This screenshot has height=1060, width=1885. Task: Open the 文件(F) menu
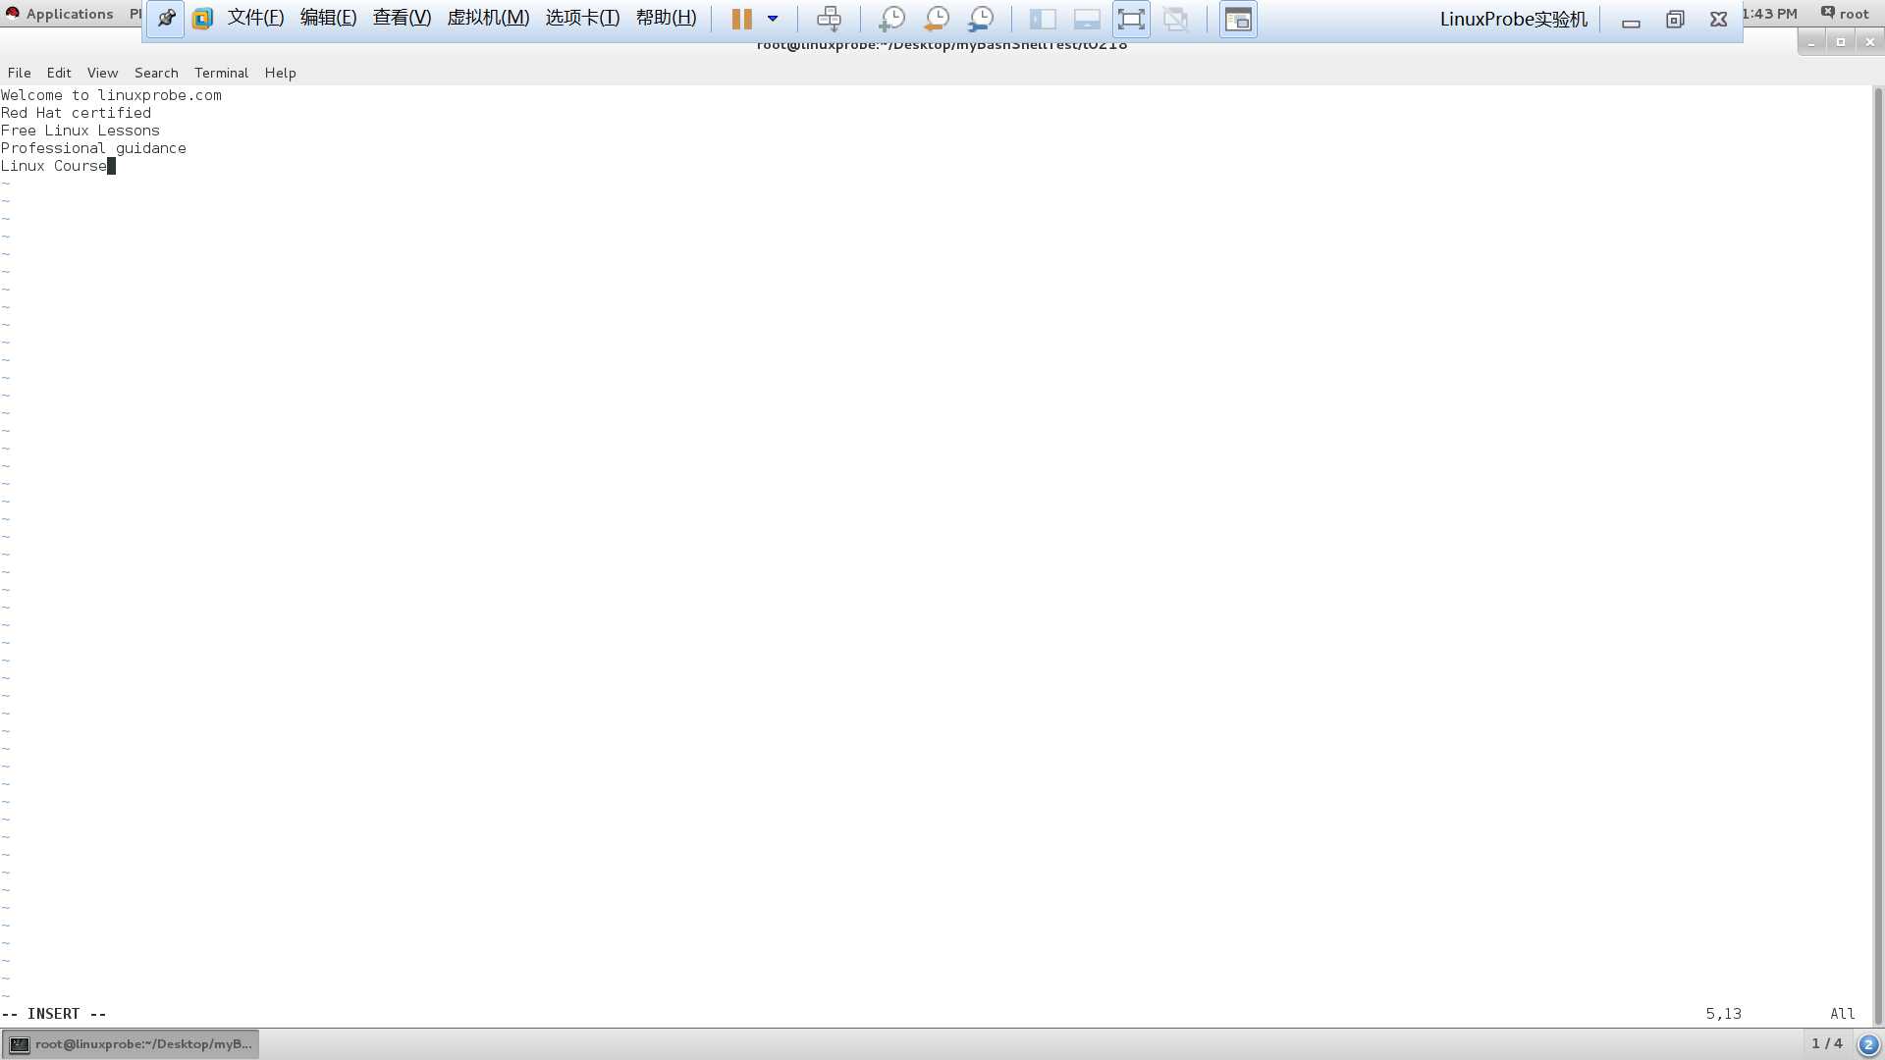click(256, 18)
